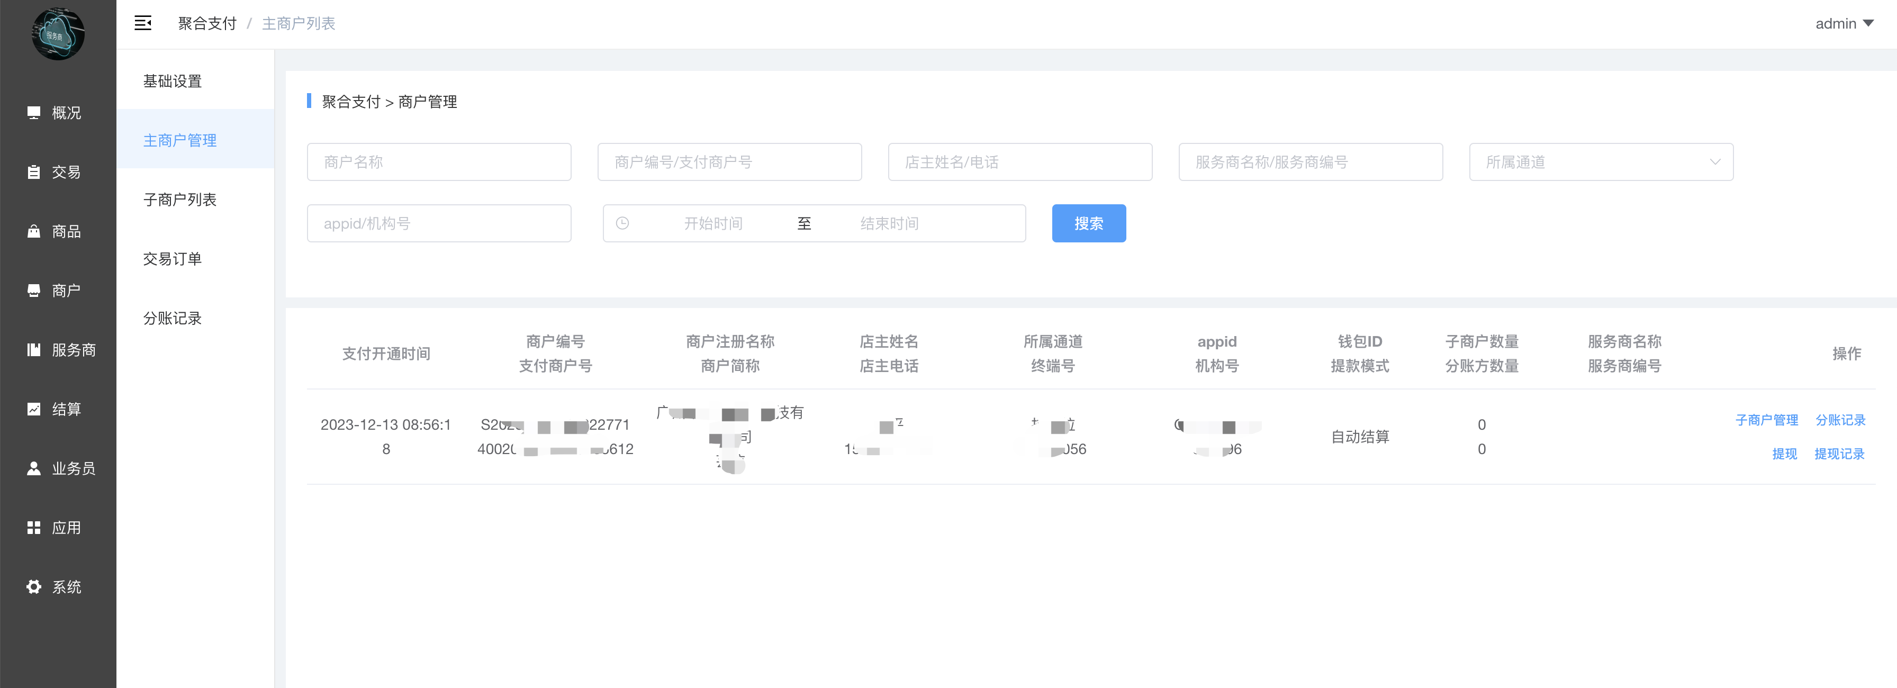Open the 概况 overview sidebar icon

[x=34, y=113]
